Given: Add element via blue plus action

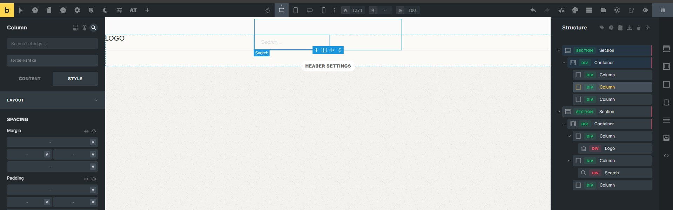Looking at the screenshot, I should 316,50.
